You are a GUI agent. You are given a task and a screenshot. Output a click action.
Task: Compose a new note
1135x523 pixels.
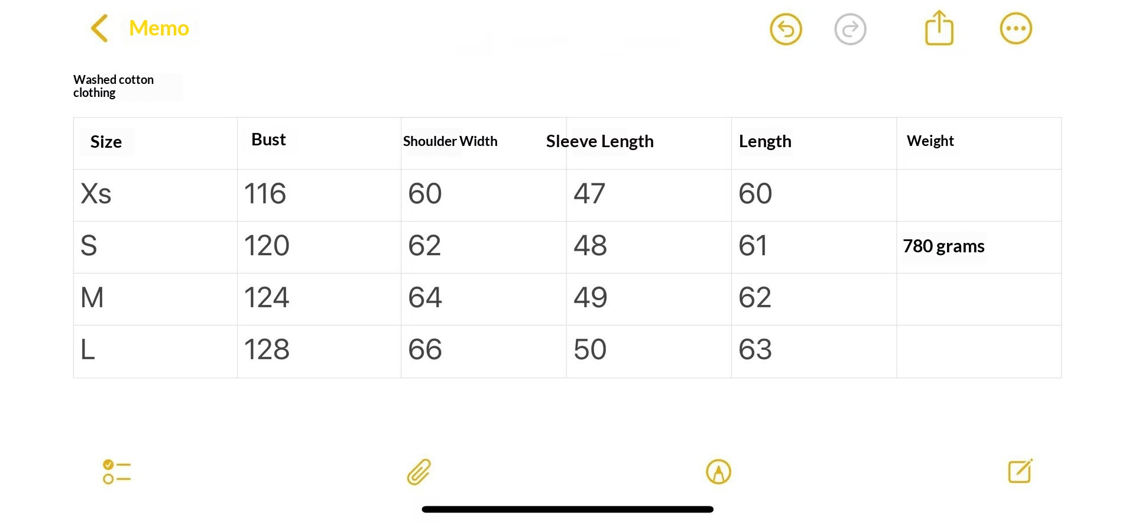[x=1020, y=472]
